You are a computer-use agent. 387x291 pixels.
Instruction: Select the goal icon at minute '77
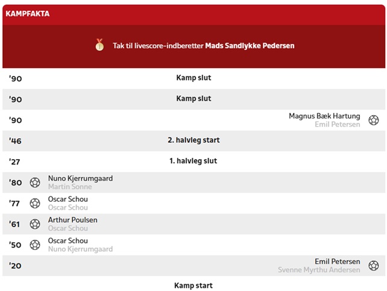(35, 203)
